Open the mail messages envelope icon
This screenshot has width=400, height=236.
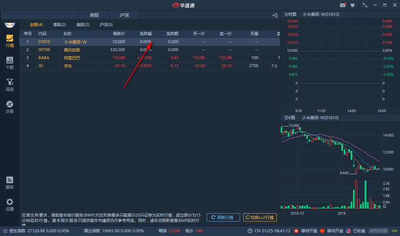[x=343, y=5]
